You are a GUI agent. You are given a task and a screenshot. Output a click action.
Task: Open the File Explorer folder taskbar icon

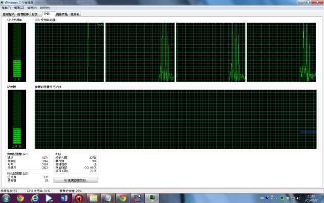click(x=93, y=198)
